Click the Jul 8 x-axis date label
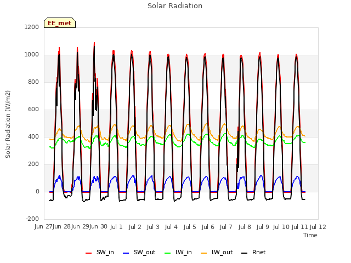Image resolution: width=351 pixels, height=263 pixels. [245, 227]
